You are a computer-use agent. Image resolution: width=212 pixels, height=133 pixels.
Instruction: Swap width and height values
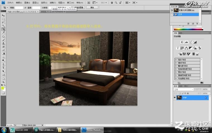25,8
